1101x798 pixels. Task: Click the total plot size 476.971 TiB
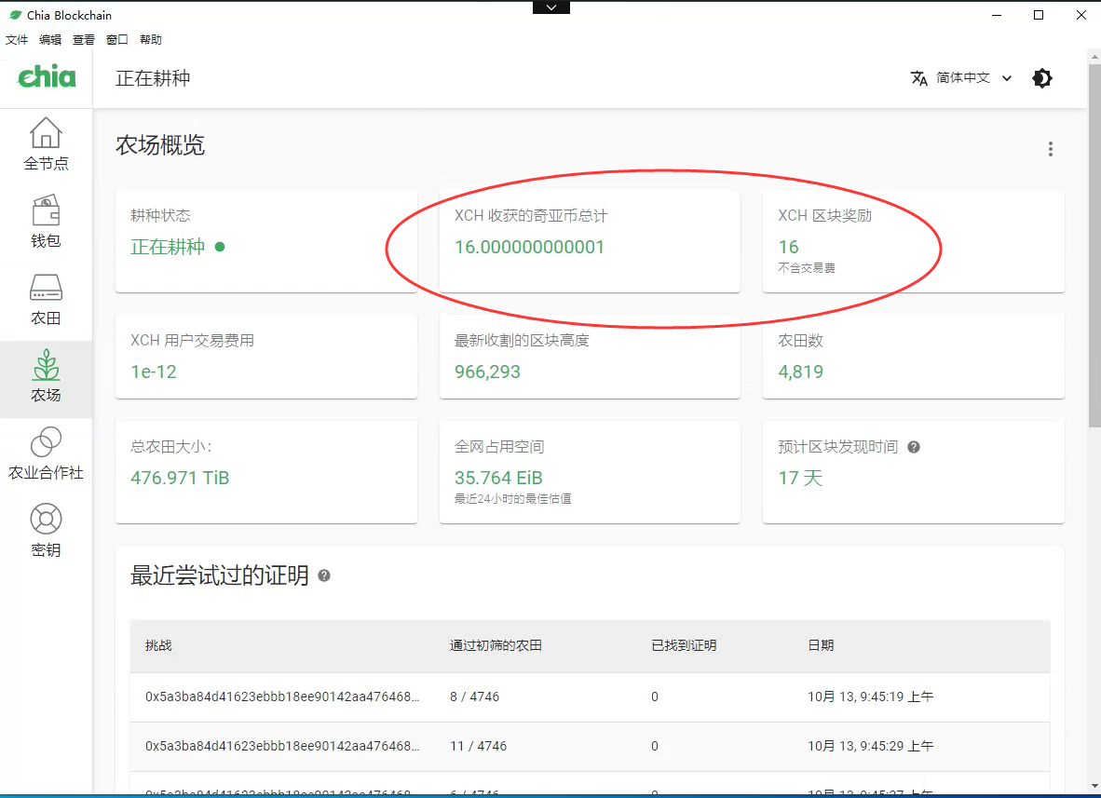tap(180, 478)
